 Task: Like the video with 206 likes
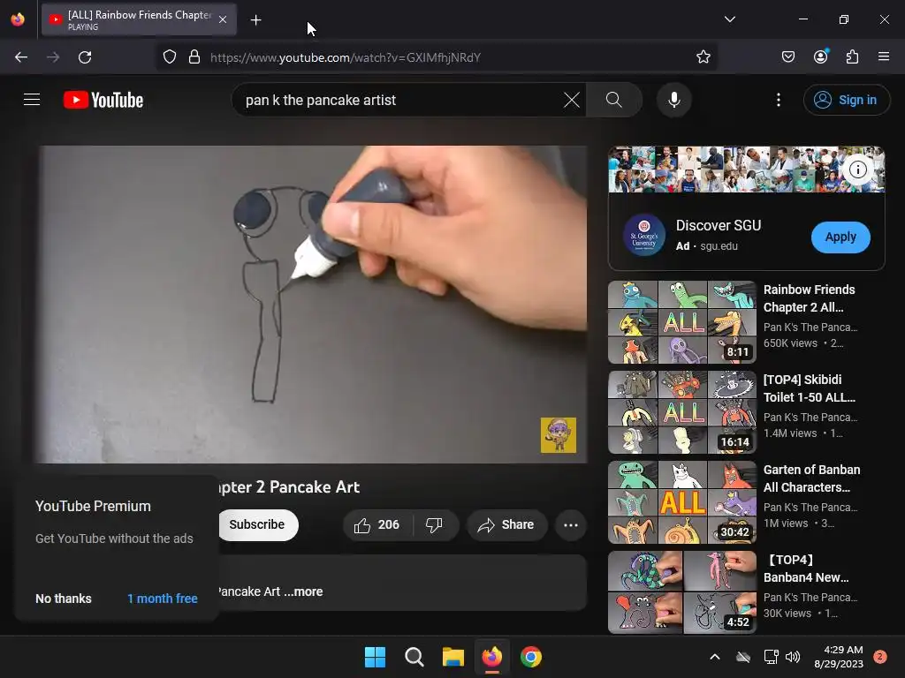pos(378,524)
